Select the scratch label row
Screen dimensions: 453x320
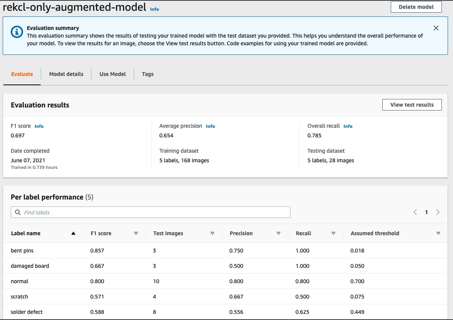(225, 296)
